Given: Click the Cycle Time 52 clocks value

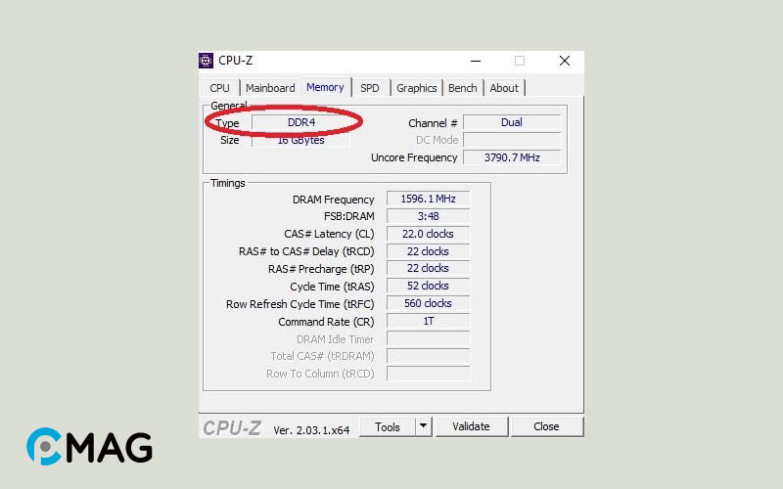Looking at the screenshot, I should click(428, 286).
